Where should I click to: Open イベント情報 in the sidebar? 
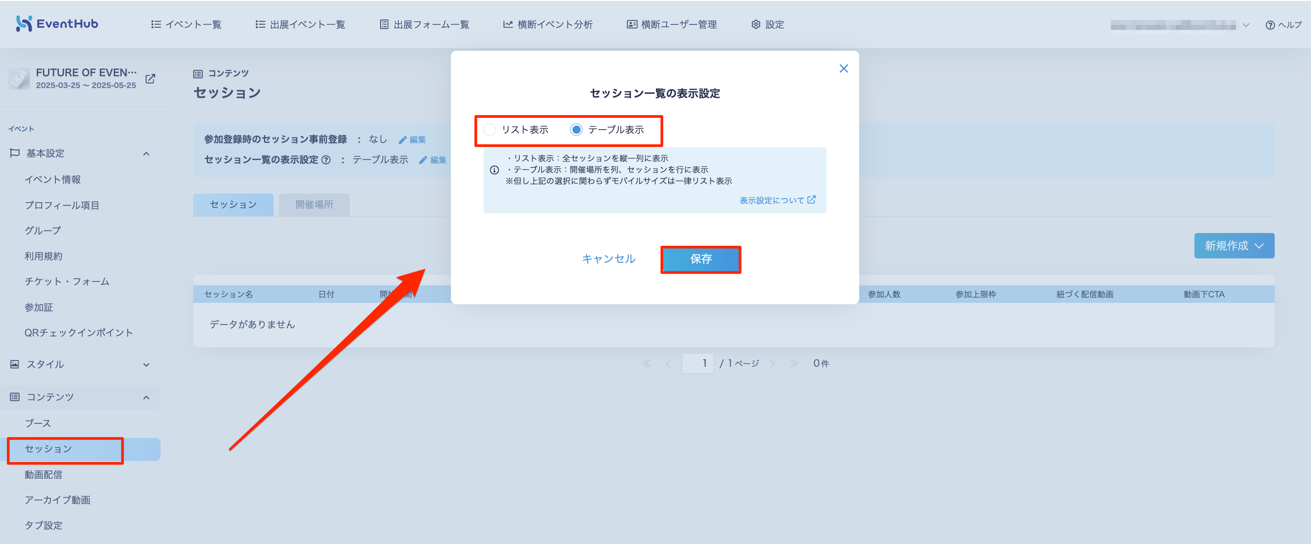[x=53, y=180]
